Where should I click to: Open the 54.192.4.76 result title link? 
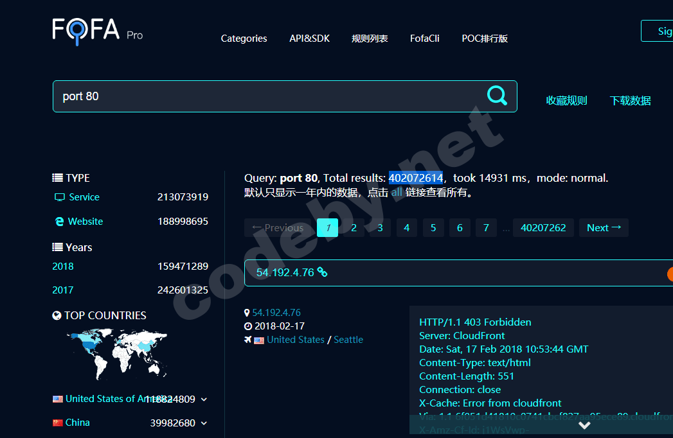pyautogui.click(x=285, y=272)
